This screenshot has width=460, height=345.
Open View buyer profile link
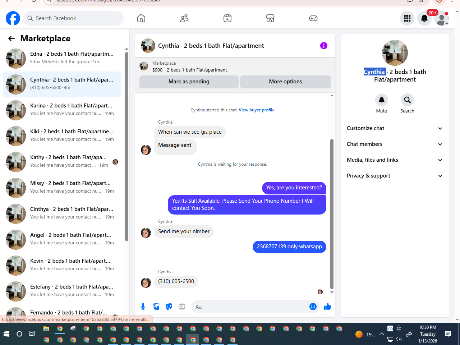(x=257, y=110)
